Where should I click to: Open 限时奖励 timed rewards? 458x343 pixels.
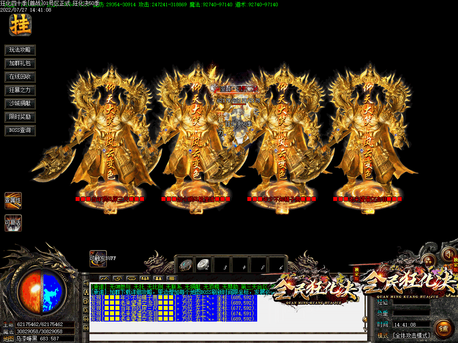click(x=20, y=117)
